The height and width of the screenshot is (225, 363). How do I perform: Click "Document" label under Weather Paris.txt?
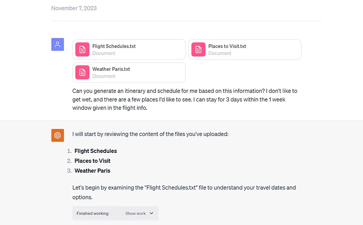coord(104,76)
